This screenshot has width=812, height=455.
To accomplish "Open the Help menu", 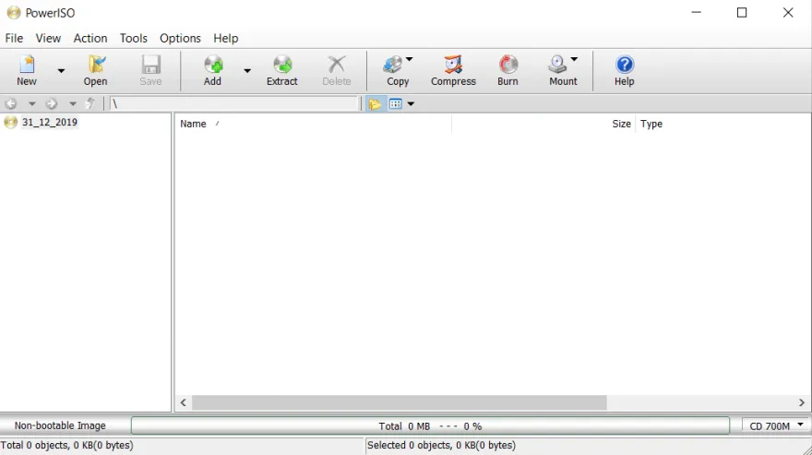I will (226, 39).
